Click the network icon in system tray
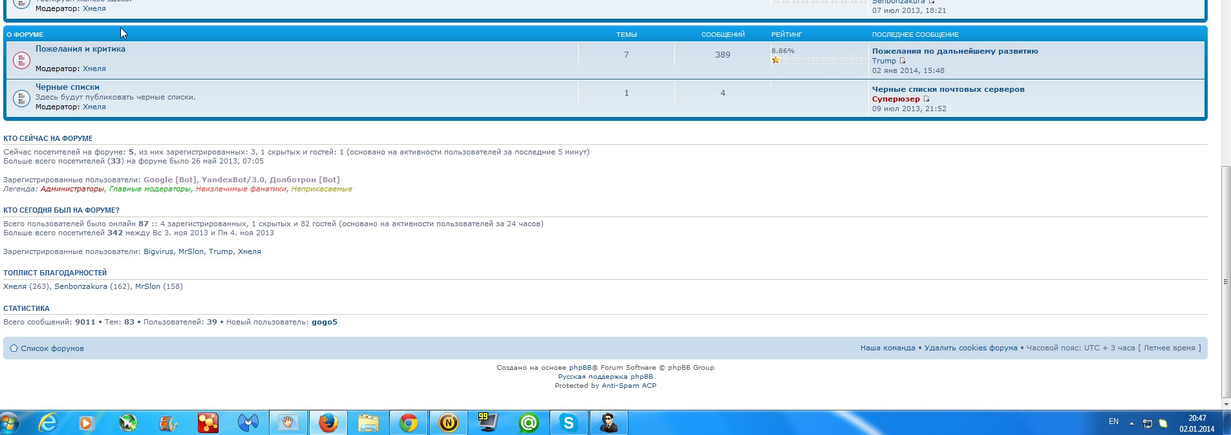Screen dimensions: 1231x435 (x=1148, y=423)
